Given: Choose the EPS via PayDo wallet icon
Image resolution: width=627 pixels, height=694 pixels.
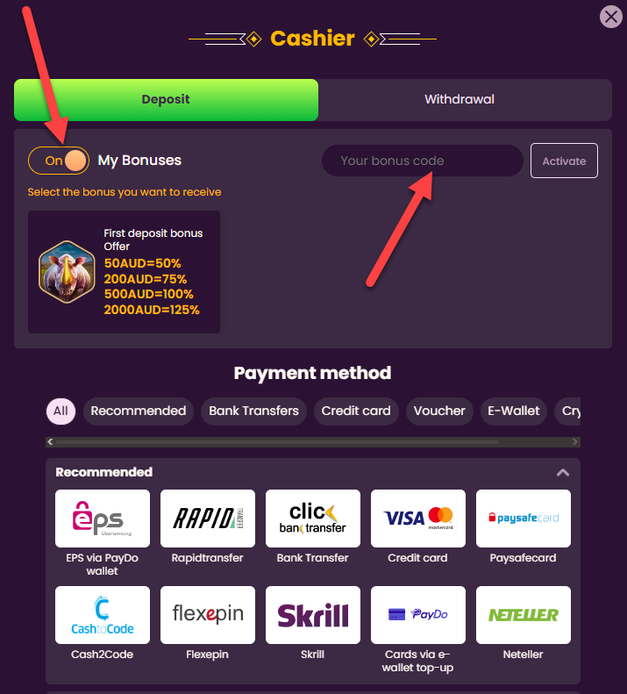Looking at the screenshot, I should tap(103, 519).
